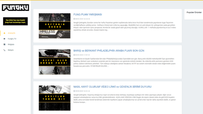Open the FUNG PUAN YARIŞMASI article
203x114 pixels.
pyautogui.click(x=88, y=15)
